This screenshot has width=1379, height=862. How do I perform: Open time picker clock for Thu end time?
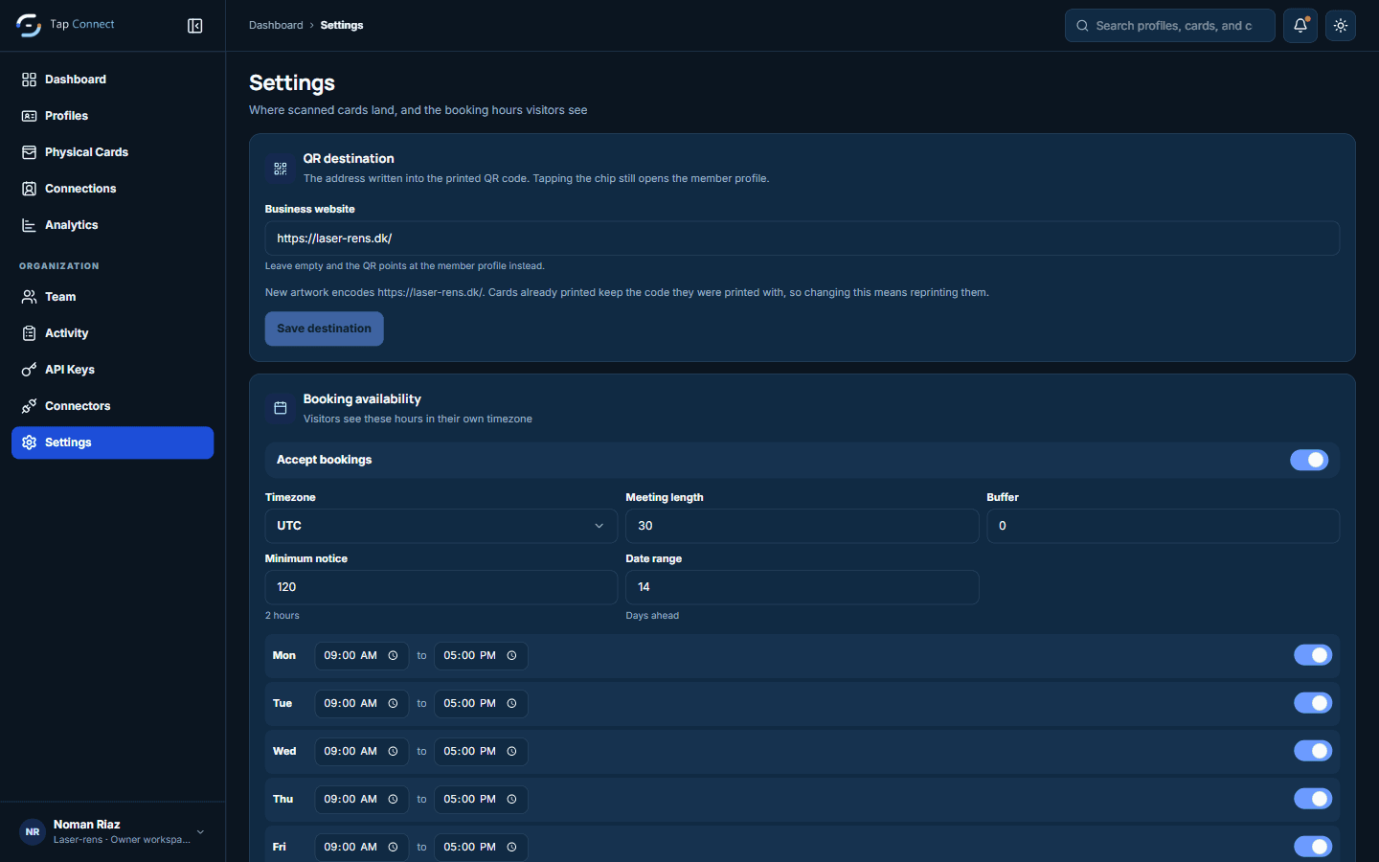click(512, 800)
